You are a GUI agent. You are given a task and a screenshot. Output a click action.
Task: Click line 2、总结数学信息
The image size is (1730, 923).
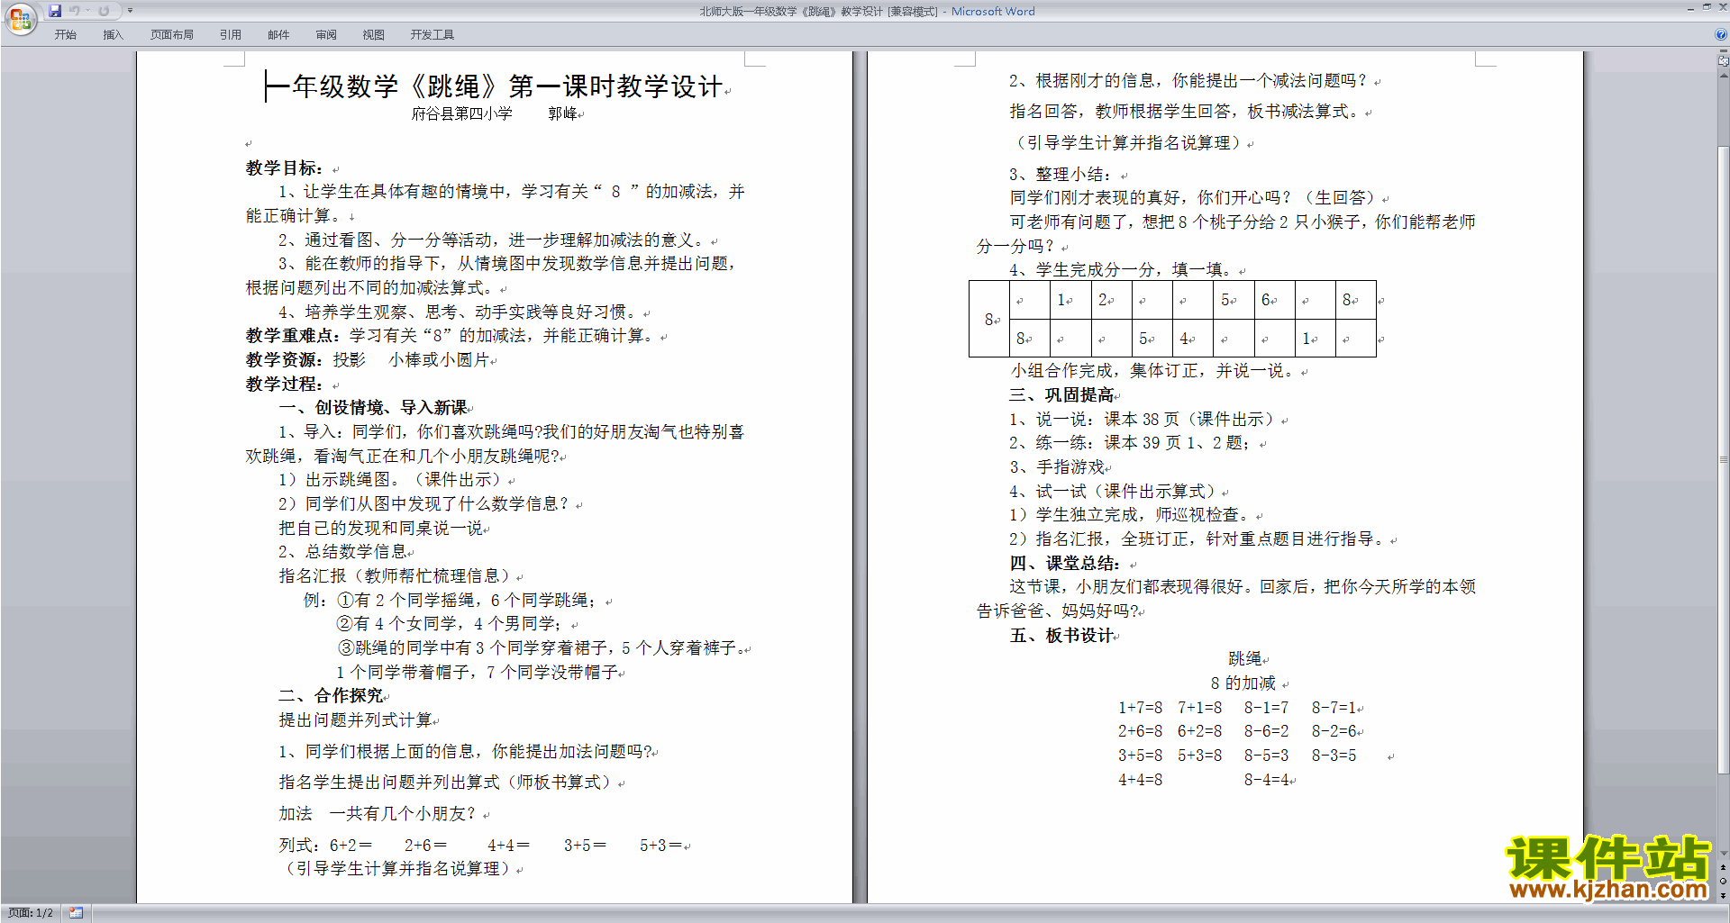(x=342, y=552)
